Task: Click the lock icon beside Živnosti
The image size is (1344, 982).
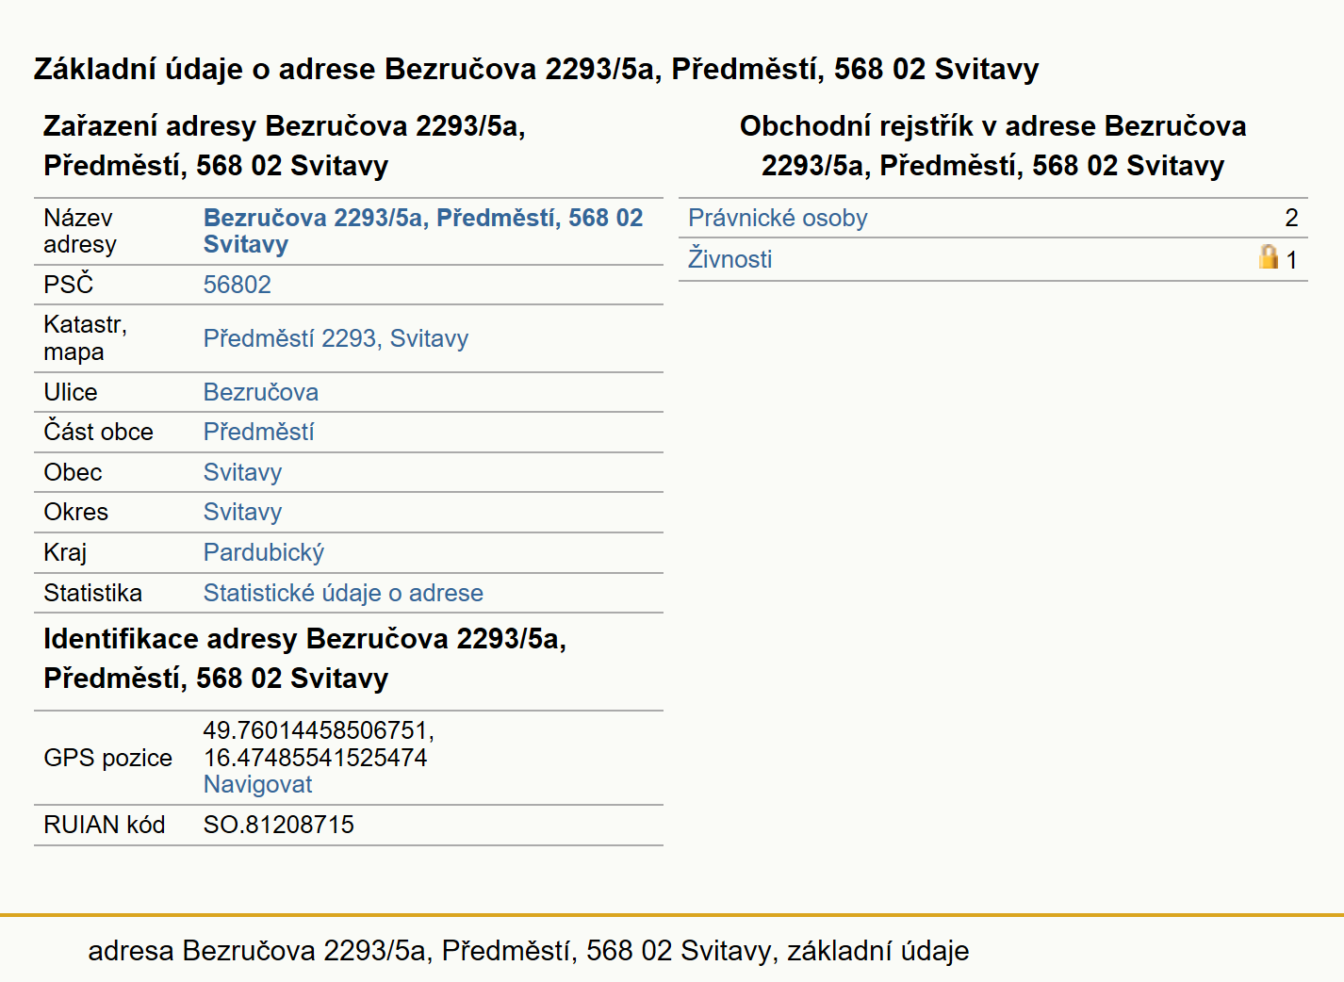Action: tap(1269, 256)
